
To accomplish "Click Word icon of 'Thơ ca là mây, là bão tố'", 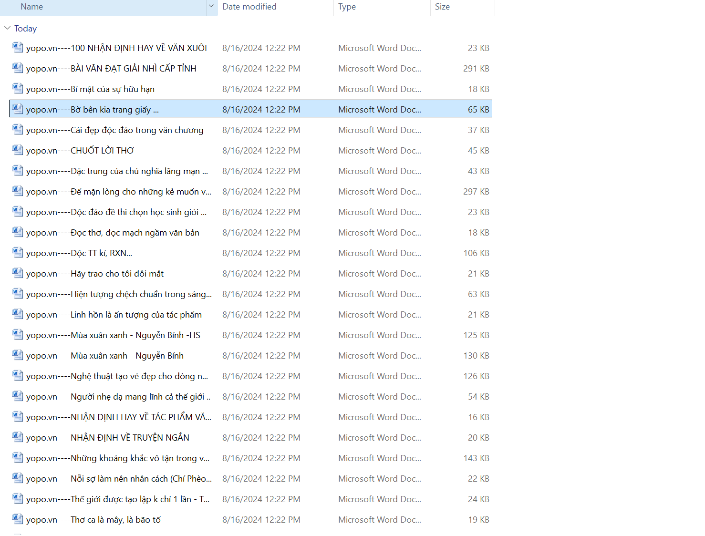I will (18, 519).
